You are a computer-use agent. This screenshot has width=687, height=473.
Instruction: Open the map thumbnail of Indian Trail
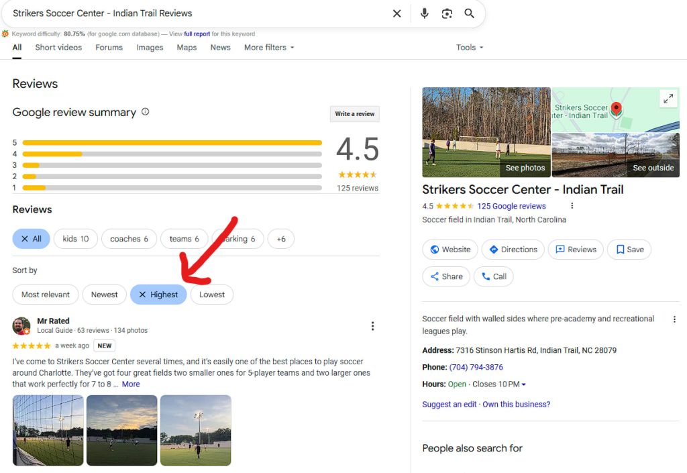[616, 109]
